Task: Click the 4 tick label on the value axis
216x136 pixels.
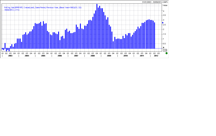Action: pos(164,11)
